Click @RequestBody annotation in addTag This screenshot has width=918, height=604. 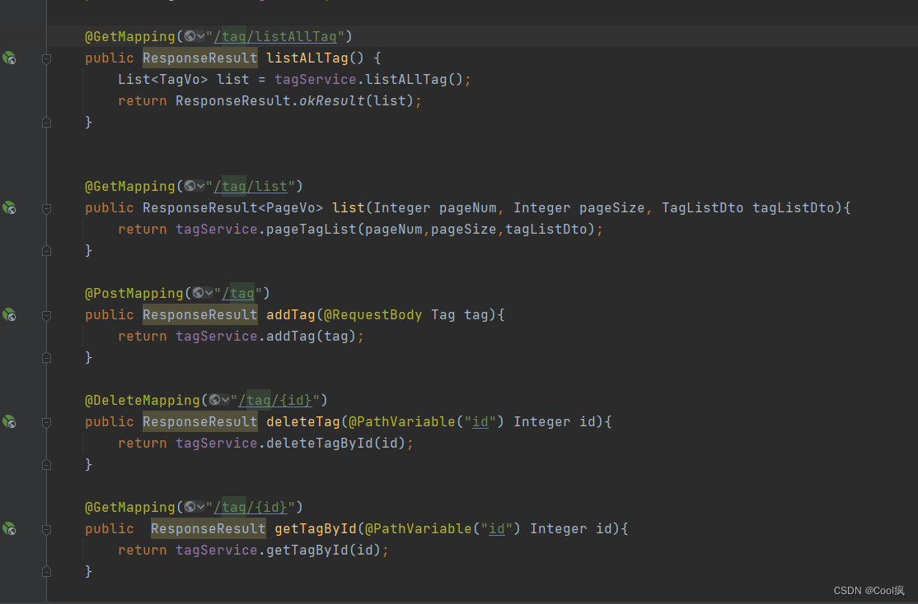(x=373, y=314)
